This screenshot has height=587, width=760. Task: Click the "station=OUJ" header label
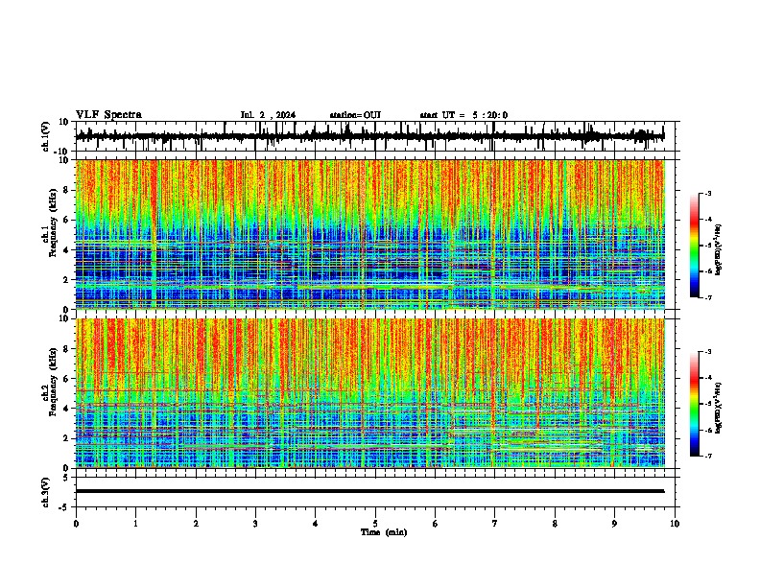355,115
